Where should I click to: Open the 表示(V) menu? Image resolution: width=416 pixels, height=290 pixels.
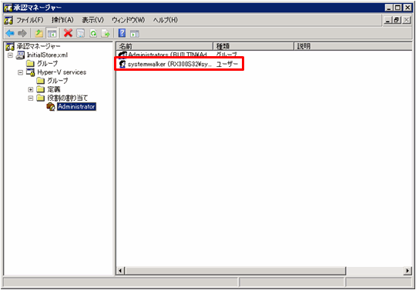(92, 20)
